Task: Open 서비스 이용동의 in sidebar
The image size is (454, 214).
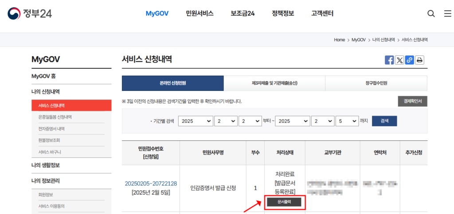Action: (x=51, y=206)
